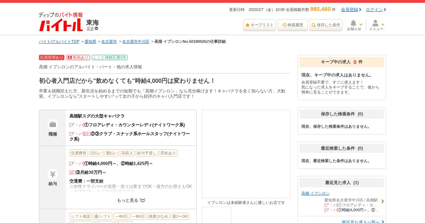Open the 検索履歴 button

pyautogui.click(x=293, y=25)
